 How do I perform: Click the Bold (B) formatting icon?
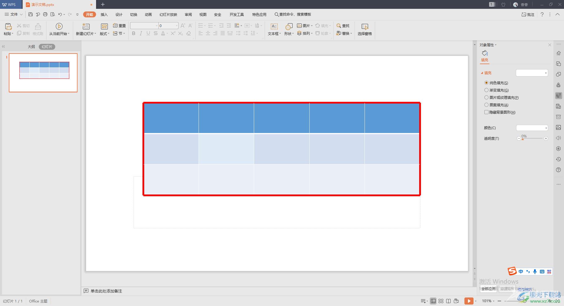[x=134, y=34]
